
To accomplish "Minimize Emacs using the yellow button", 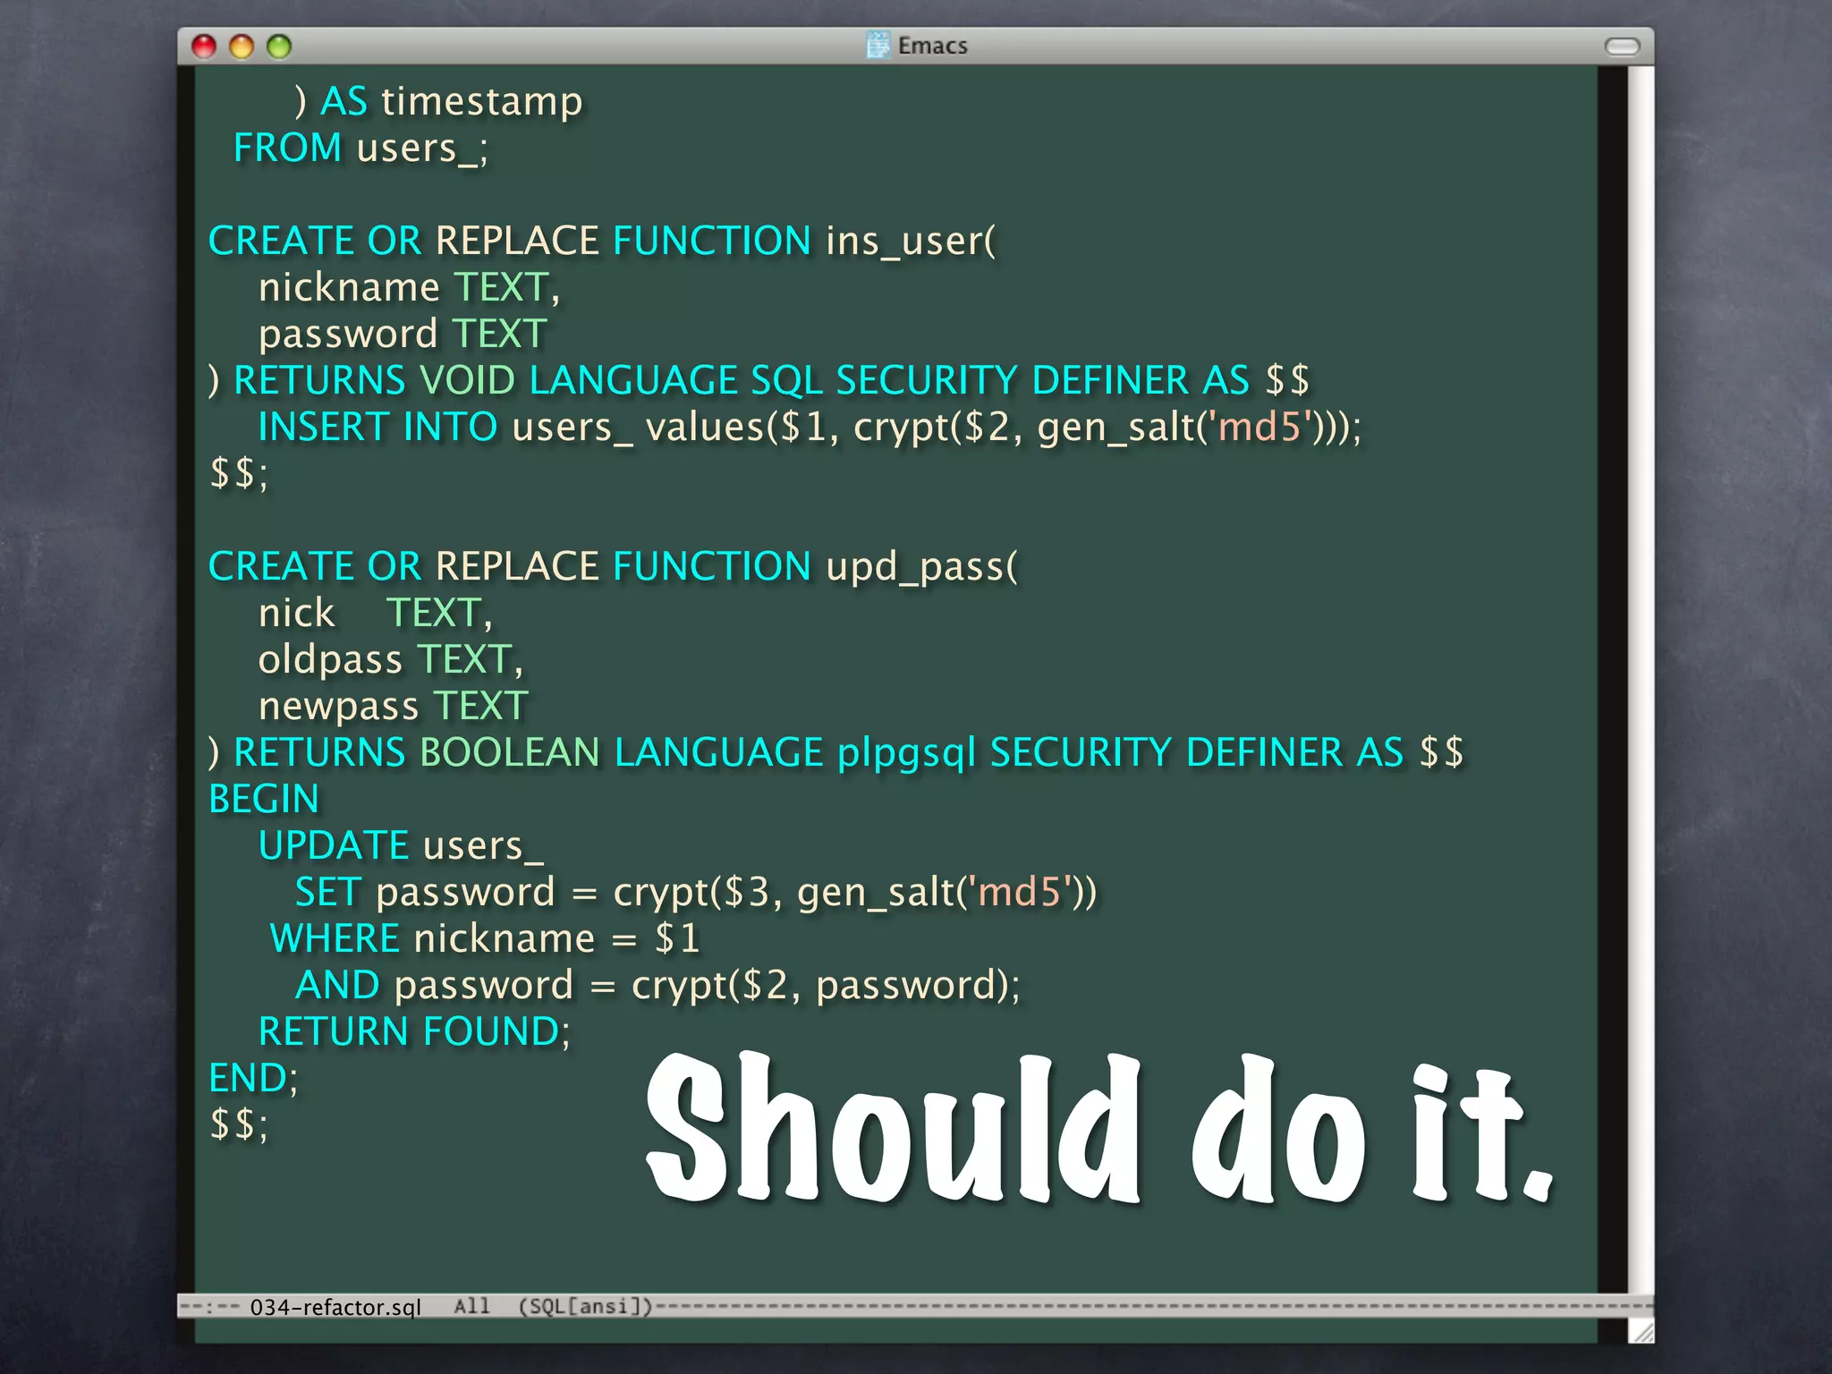I will click(242, 46).
